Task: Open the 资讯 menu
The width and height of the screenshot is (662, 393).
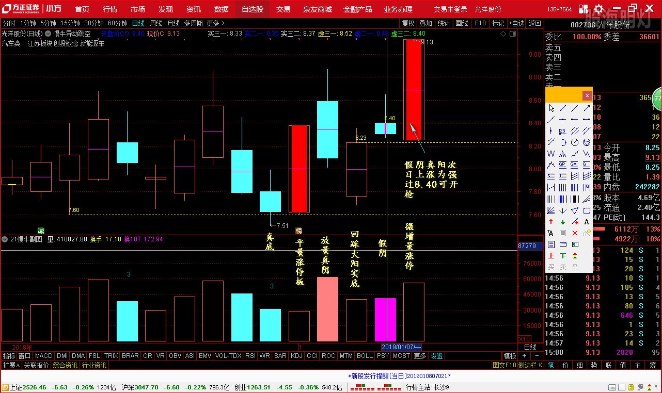Action: coord(194,9)
